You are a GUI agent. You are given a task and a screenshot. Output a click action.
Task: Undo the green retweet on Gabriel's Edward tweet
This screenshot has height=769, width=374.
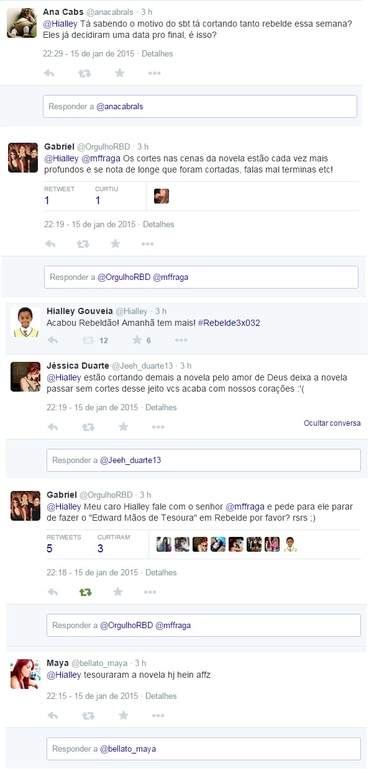(x=86, y=592)
